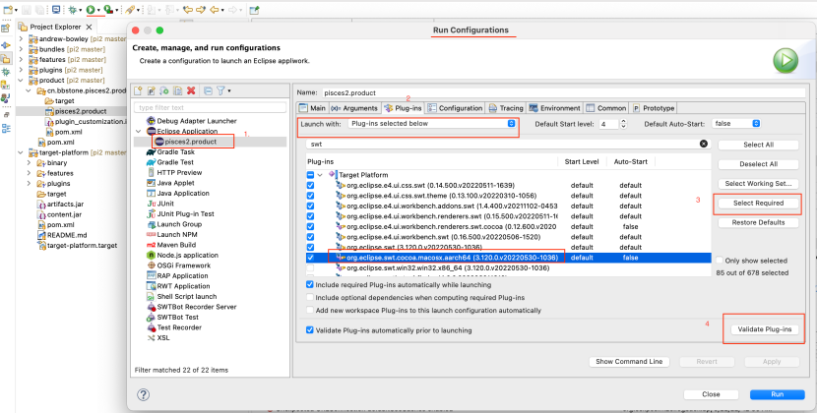Switch to the Arguments tab
This screenshot has width=817, height=413.
[353, 108]
